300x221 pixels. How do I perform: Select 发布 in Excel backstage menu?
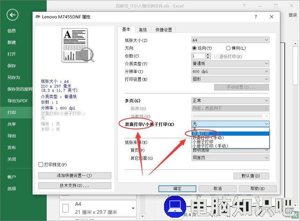pyautogui.click(x=12, y=147)
